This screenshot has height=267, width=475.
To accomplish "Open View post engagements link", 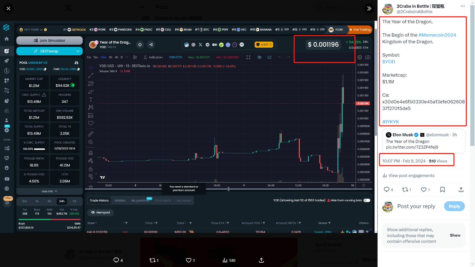I will pos(408,176).
